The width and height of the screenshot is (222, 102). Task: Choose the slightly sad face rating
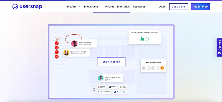[x=148, y=68]
